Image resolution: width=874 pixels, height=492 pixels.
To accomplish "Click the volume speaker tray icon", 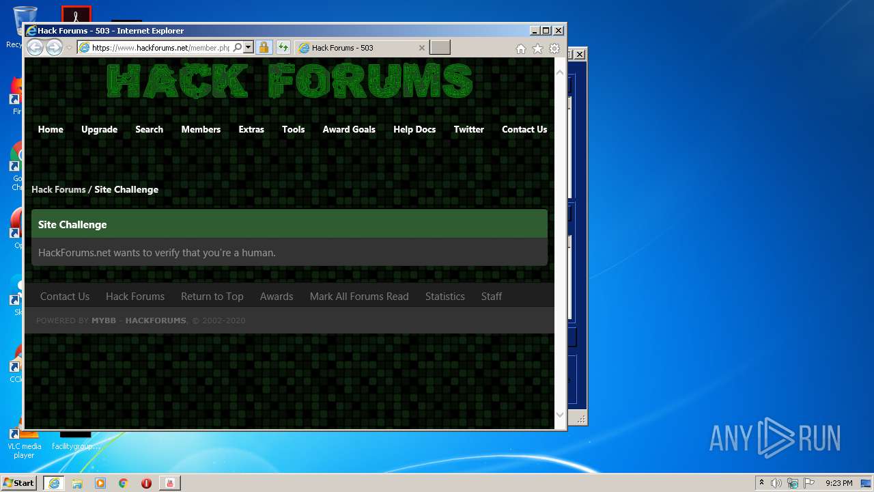I will coord(776,483).
